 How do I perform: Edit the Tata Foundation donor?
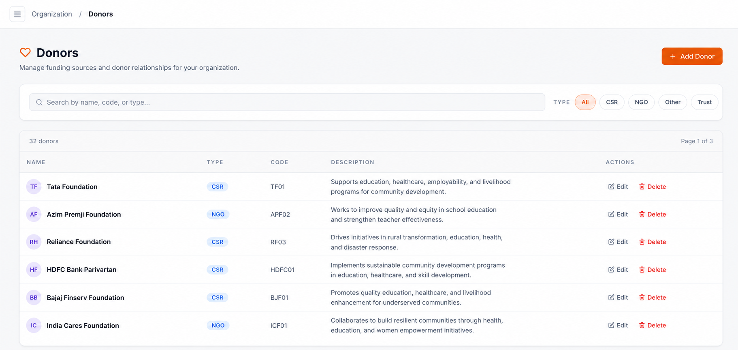coord(618,187)
